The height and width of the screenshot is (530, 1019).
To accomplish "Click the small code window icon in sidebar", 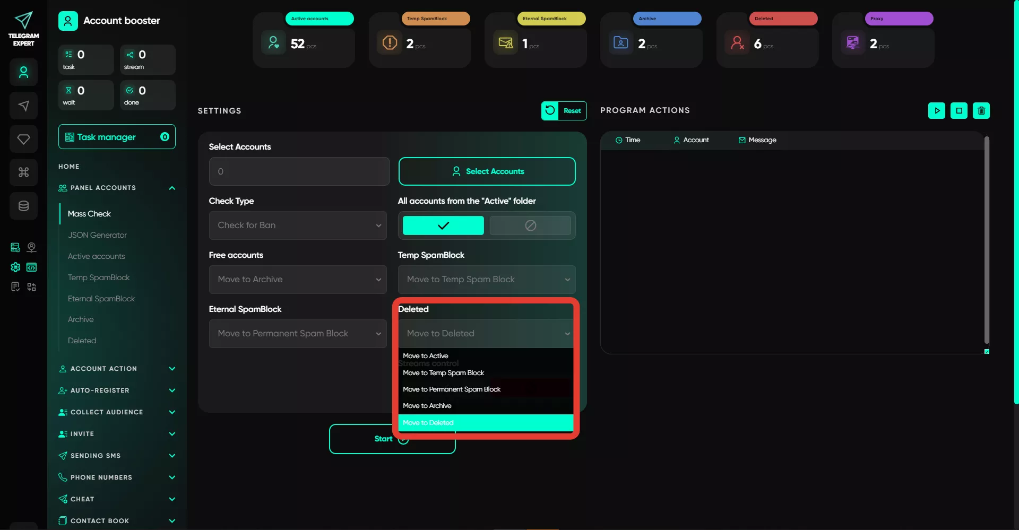I will tap(32, 267).
